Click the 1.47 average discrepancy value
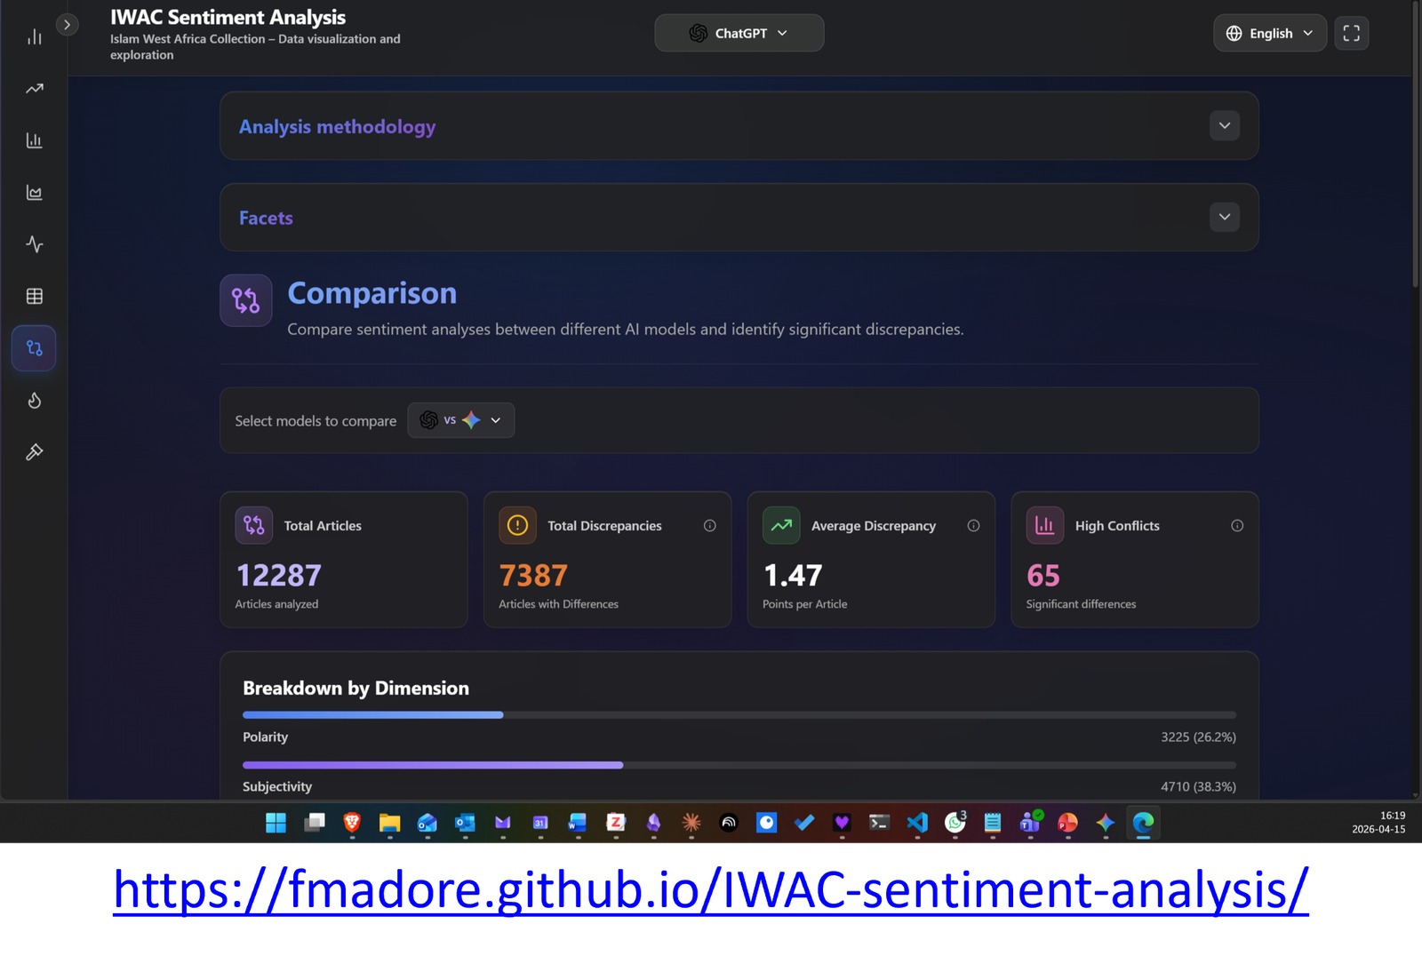1422x956 pixels. pyautogui.click(x=793, y=576)
